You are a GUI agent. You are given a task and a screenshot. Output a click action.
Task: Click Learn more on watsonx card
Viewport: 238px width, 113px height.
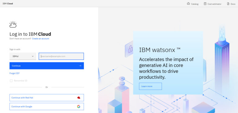pyautogui.click(x=150, y=86)
